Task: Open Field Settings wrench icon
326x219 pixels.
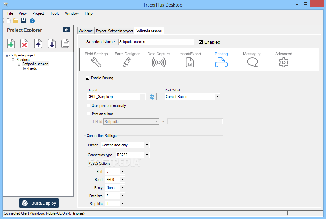Action: [x=96, y=62]
